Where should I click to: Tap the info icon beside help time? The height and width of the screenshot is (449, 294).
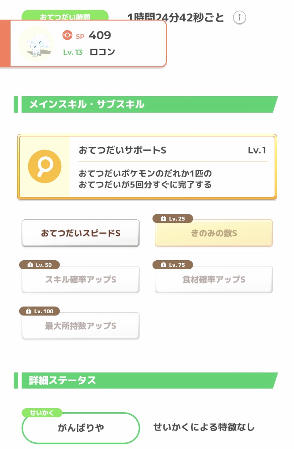(x=239, y=18)
